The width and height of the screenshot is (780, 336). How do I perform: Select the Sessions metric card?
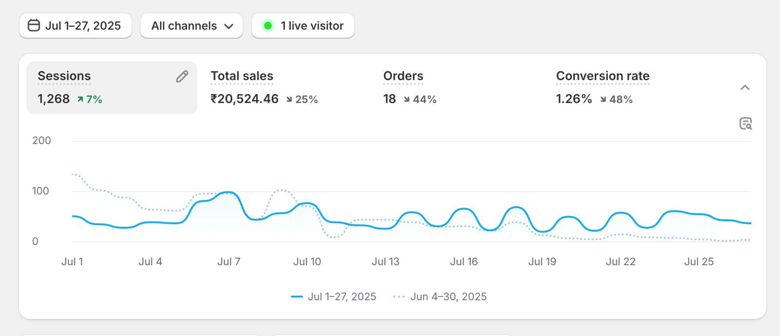[111, 88]
